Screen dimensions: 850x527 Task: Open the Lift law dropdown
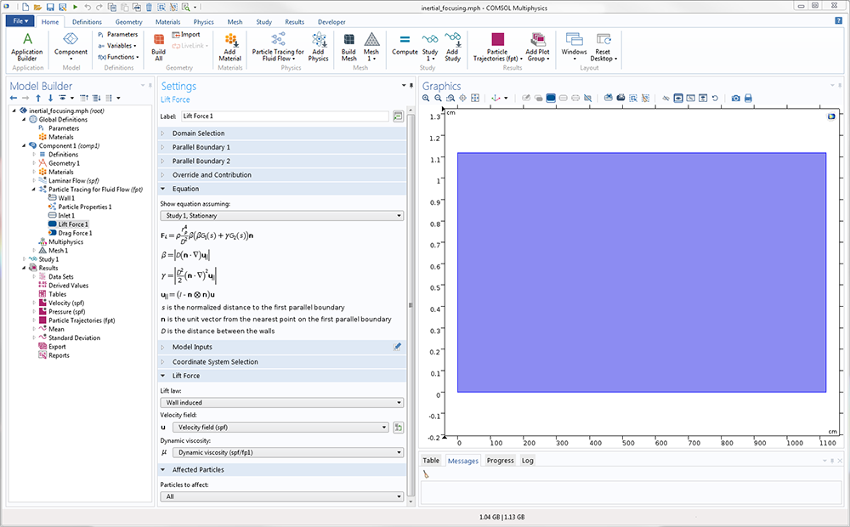point(281,402)
